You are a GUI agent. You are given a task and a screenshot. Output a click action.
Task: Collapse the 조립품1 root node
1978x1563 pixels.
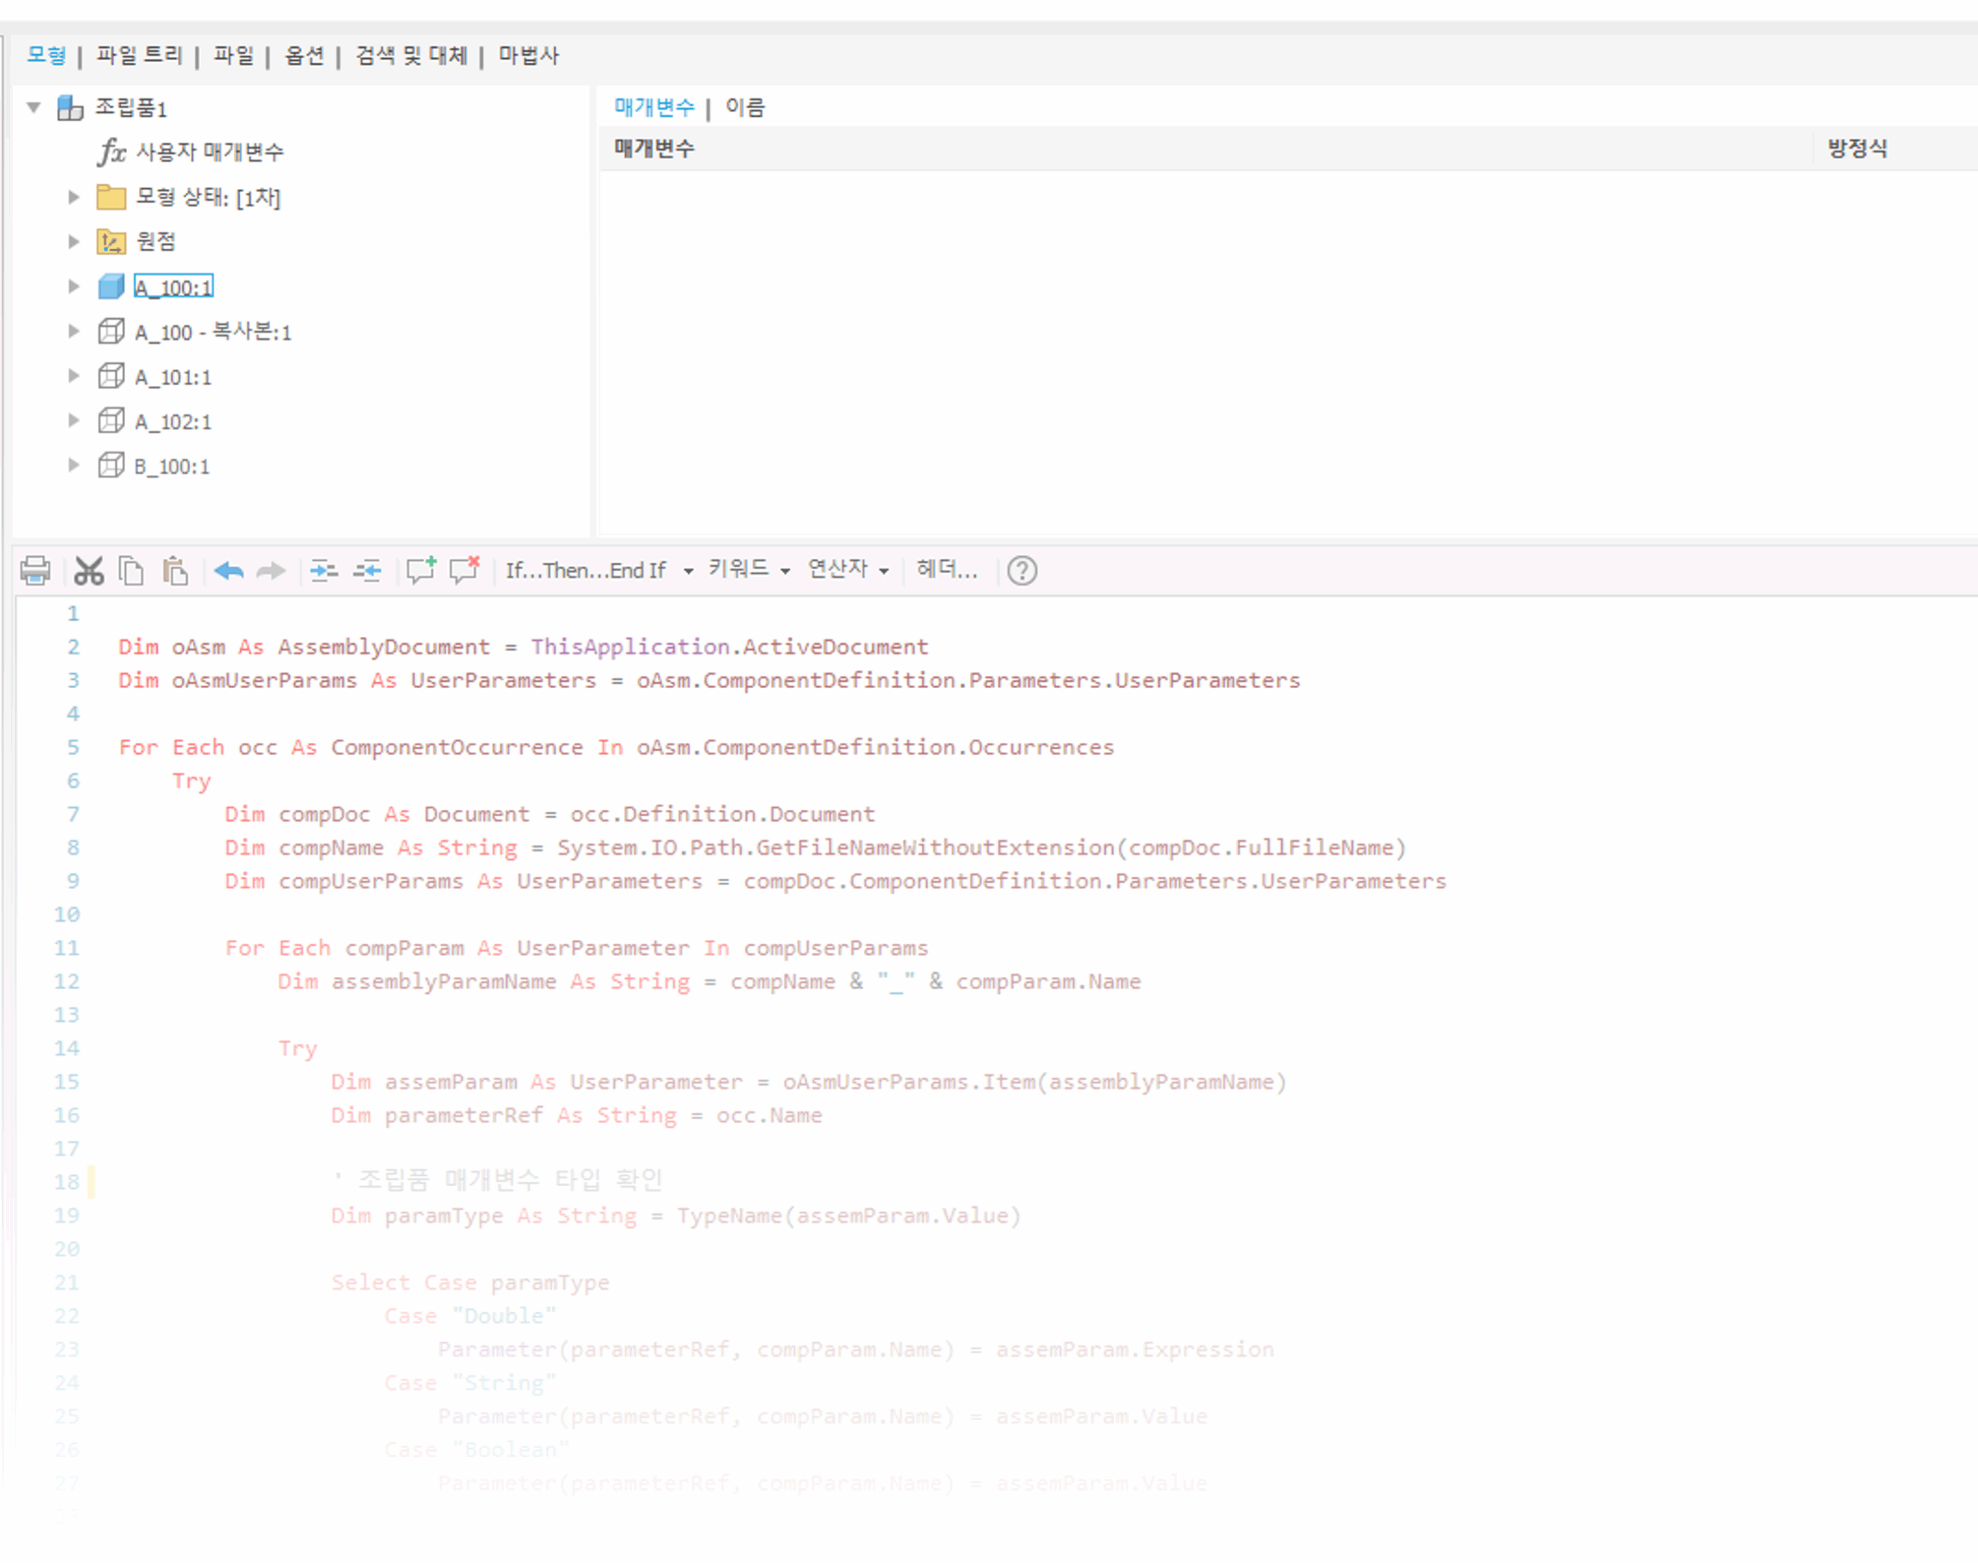34,107
